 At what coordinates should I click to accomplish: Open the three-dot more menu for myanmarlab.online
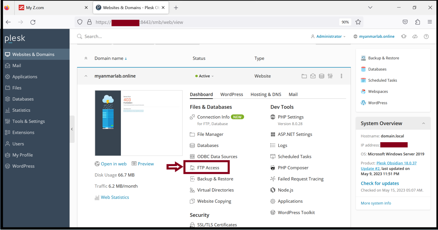(341, 76)
